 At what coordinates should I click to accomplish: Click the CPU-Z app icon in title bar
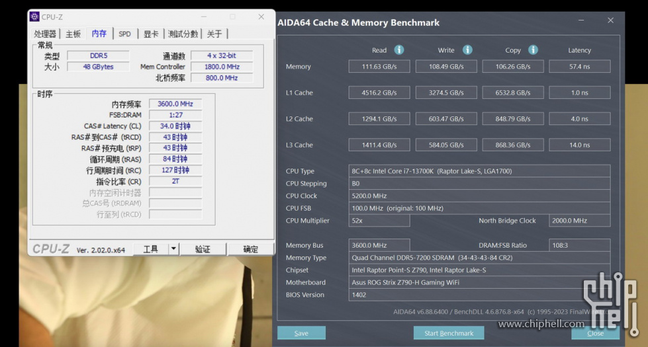(34, 17)
